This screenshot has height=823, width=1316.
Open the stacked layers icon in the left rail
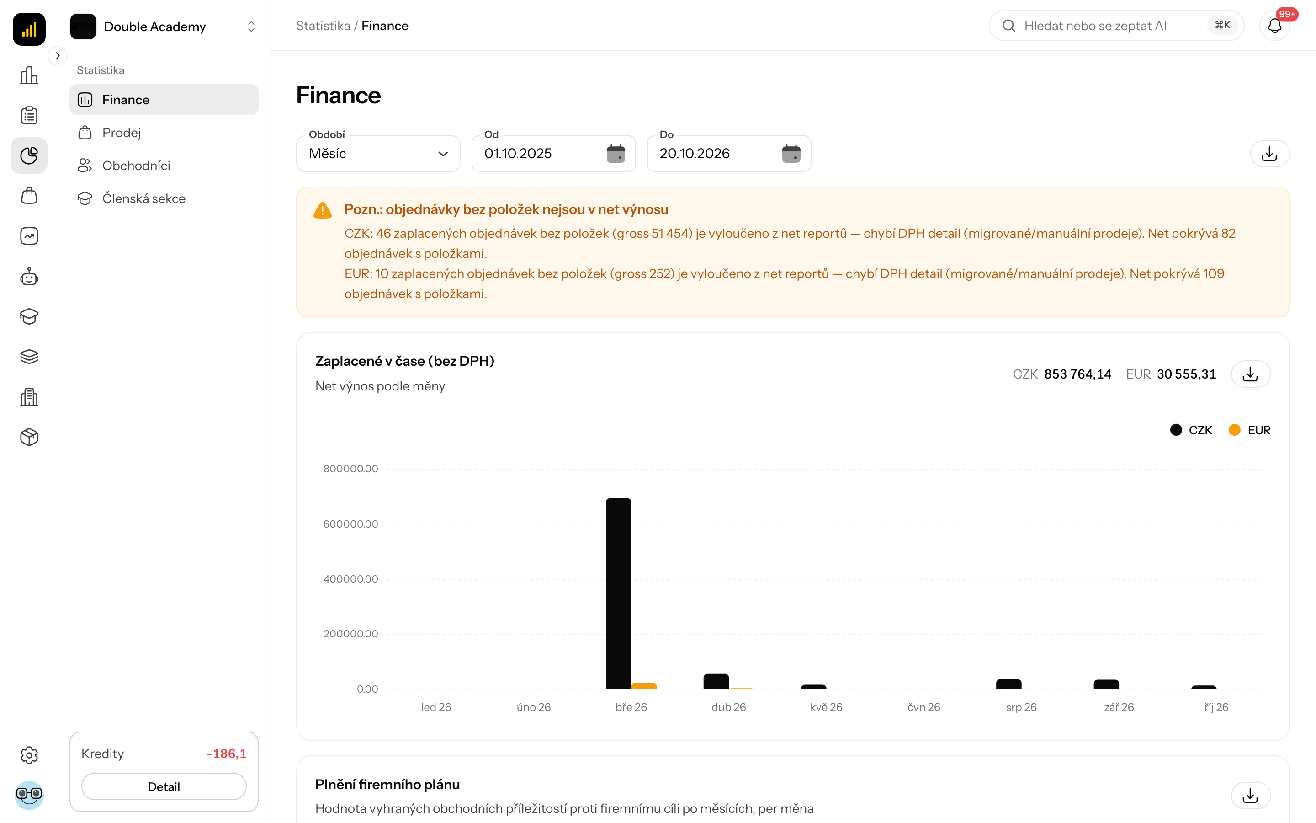coord(29,357)
